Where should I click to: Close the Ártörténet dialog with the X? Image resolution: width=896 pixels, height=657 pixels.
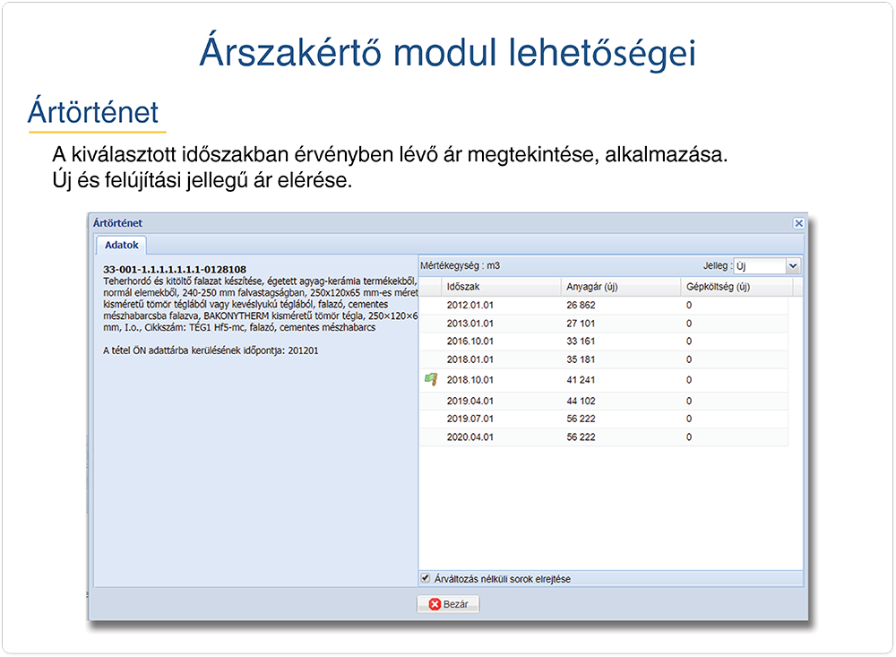click(x=798, y=223)
